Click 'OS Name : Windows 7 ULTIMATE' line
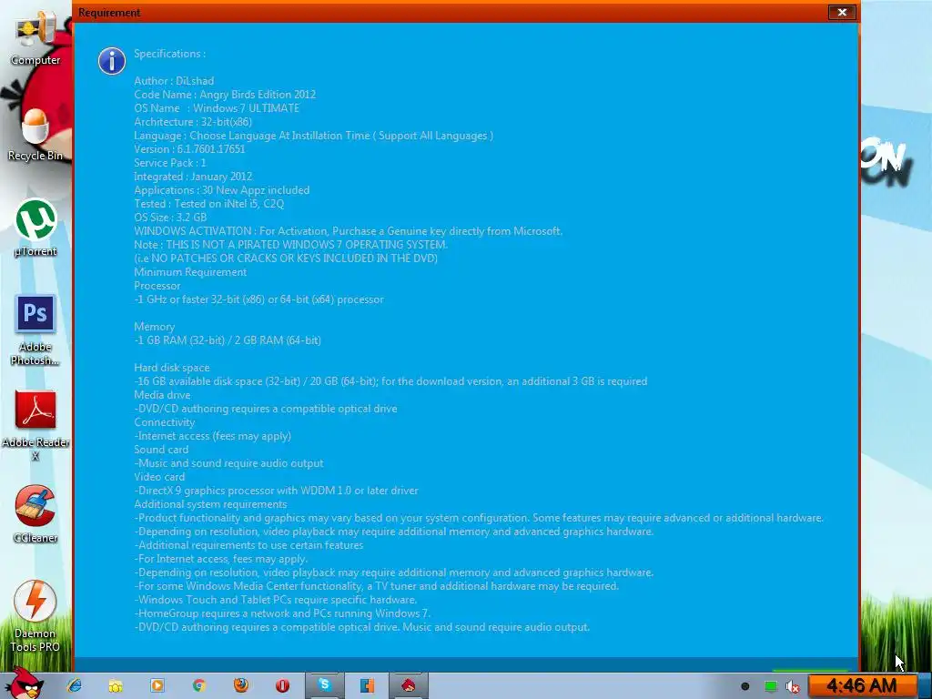The image size is (932, 699). [217, 108]
